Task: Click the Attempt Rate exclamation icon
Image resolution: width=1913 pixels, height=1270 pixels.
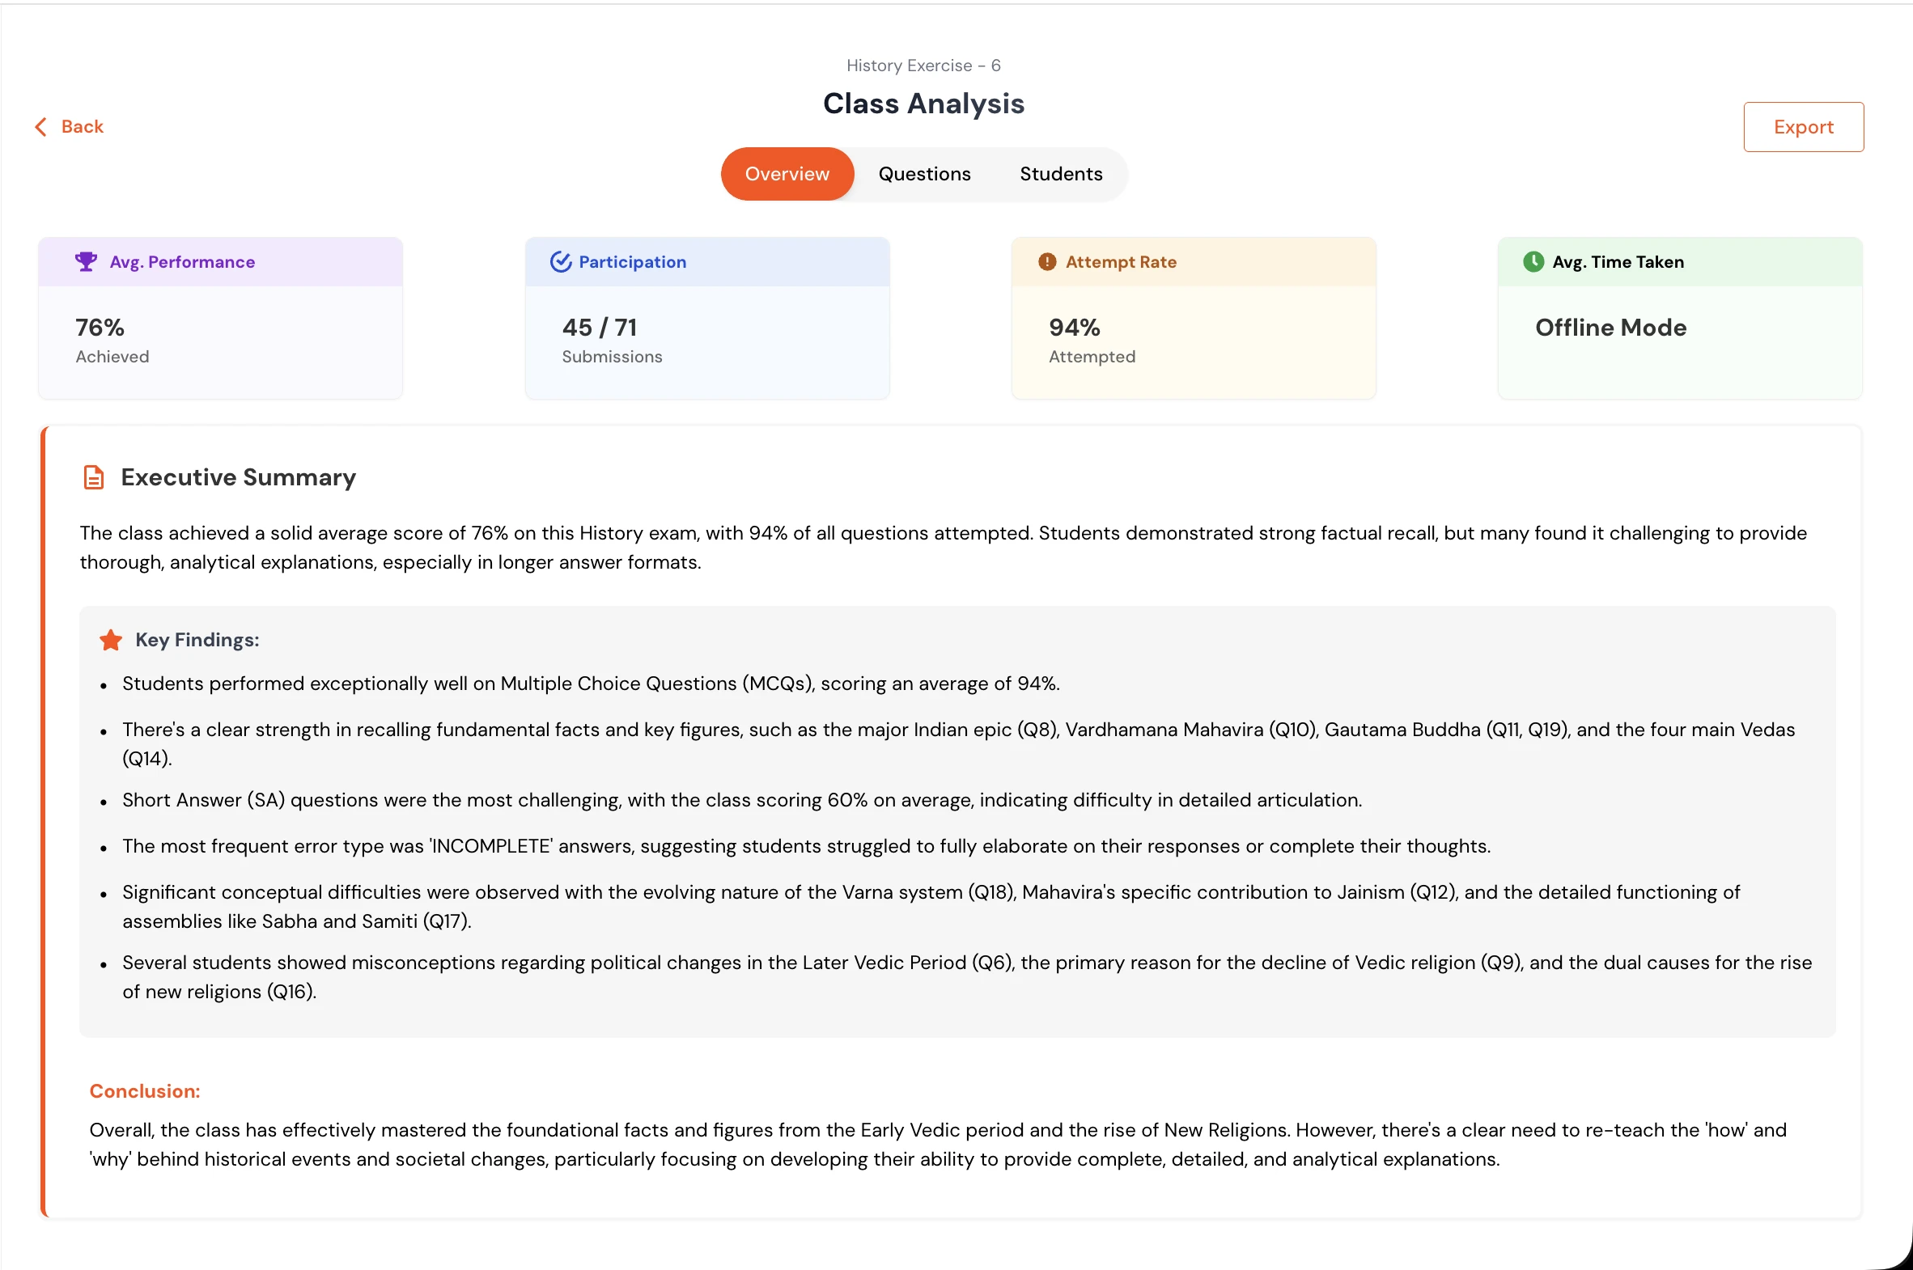Action: [1047, 261]
